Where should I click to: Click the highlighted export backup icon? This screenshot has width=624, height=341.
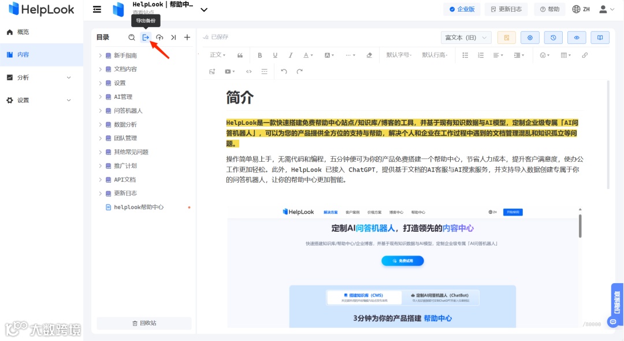pyautogui.click(x=146, y=37)
